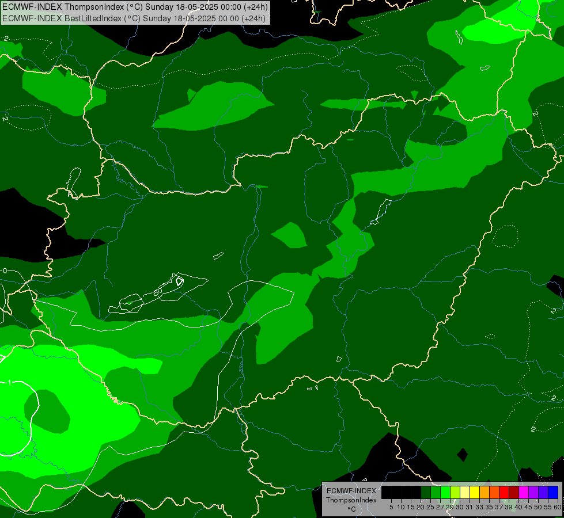Click the orange-red 35–37 legend swatch
564x518 pixels.
point(494,493)
